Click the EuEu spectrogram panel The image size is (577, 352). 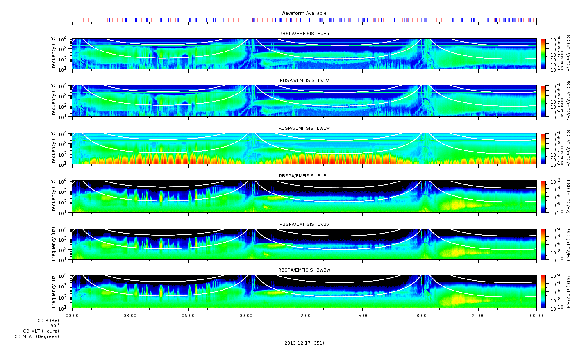point(304,54)
